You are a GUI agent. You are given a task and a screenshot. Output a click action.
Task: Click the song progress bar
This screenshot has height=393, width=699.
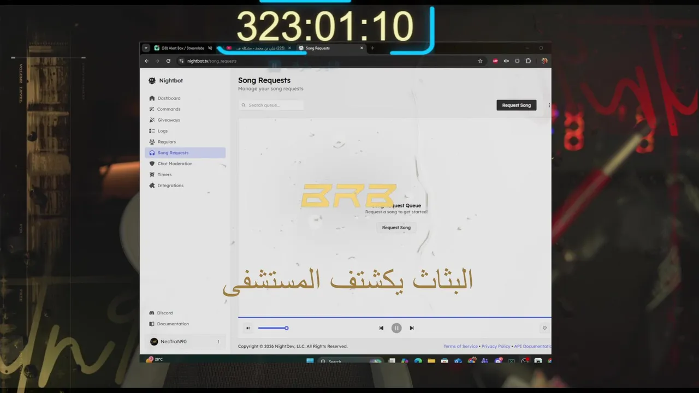coord(394,317)
